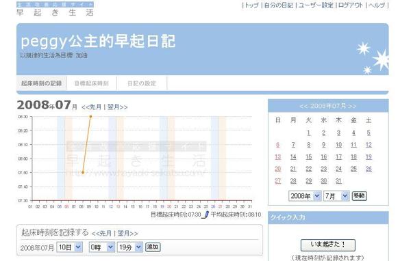This screenshot has height=261, width=411.
Task: Click the 追加 add button
Action: pos(153,247)
